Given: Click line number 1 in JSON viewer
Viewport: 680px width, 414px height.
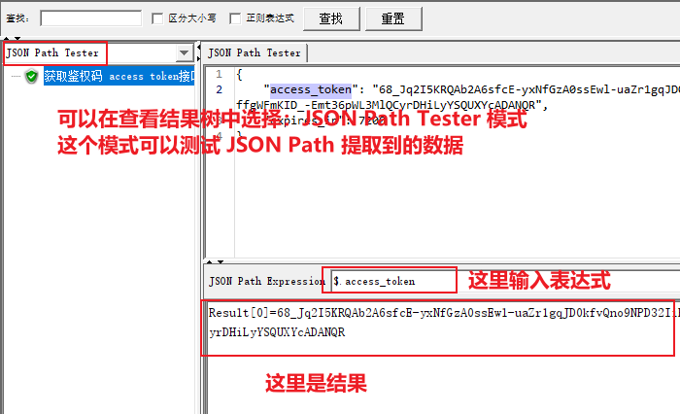Looking at the screenshot, I should [219, 74].
